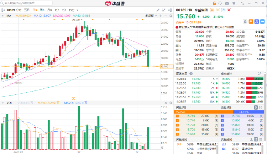267x154 pixels.
Task: Click the right panel vertical scrollbar
Action: 265,107
